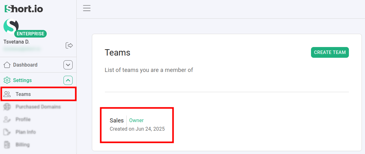Screen dimensions: 365x154
Task: Click the Short.io logo
Action: 24,9
